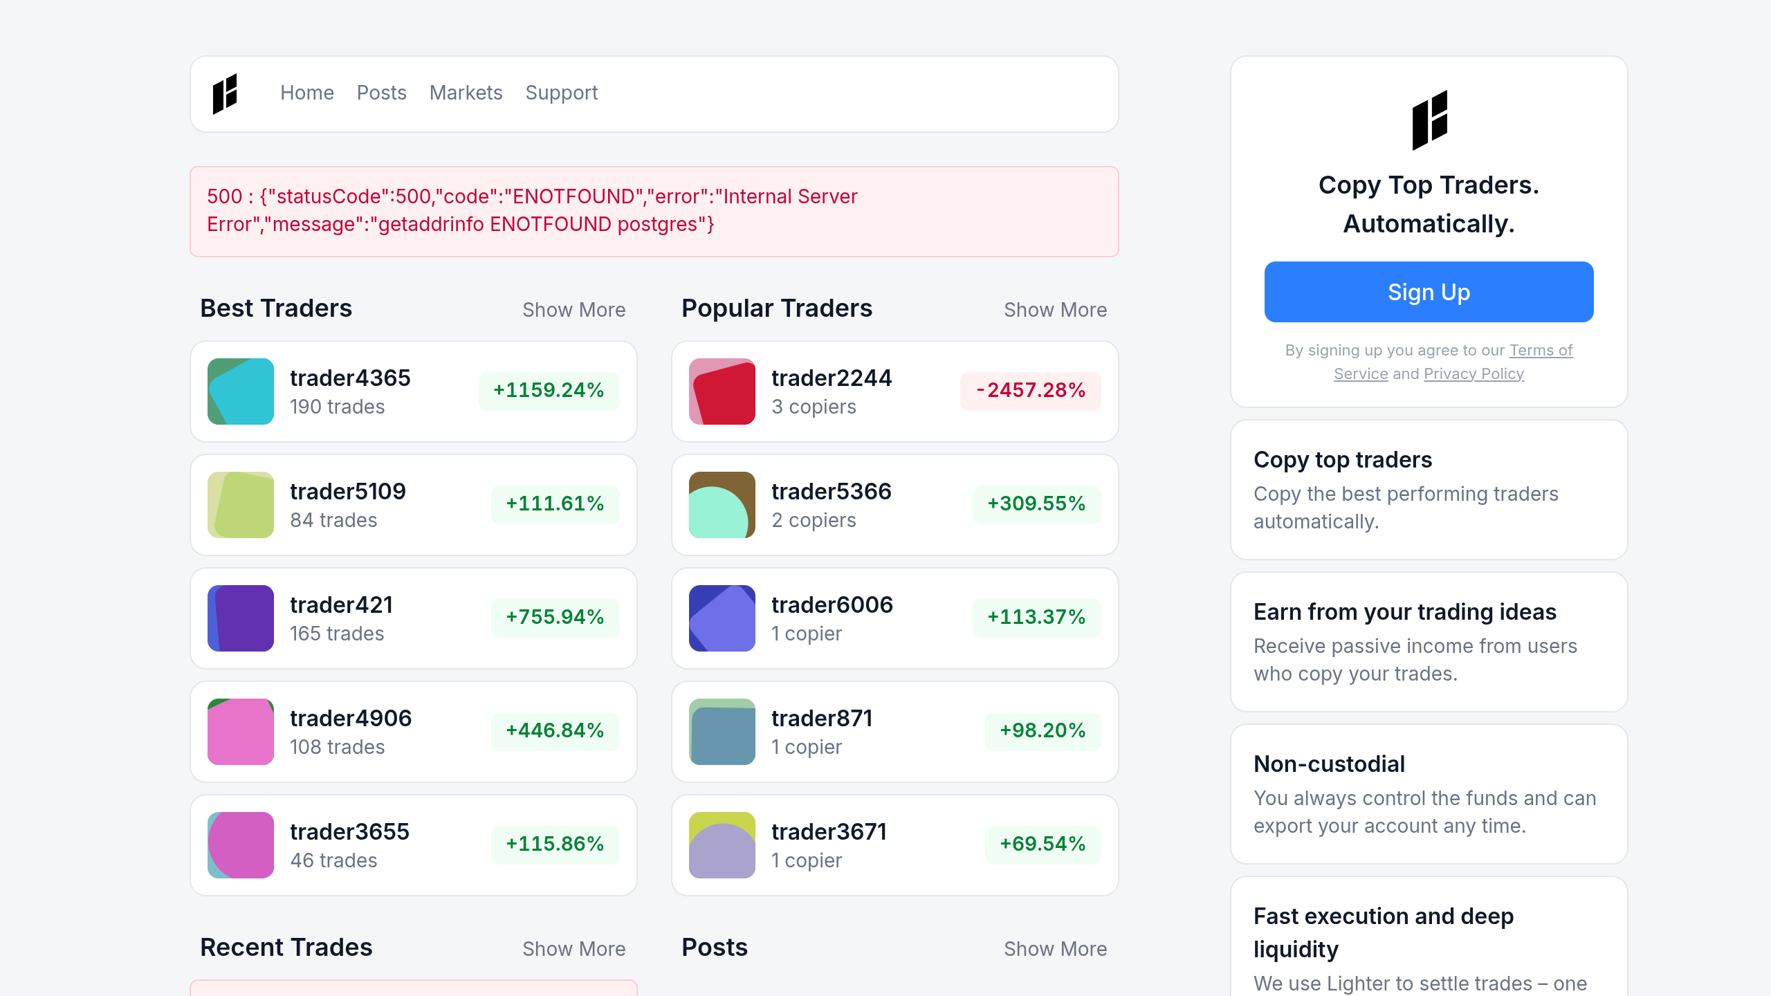This screenshot has height=996, width=1771.
Task: Open the Posts nav link
Action: point(382,93)
